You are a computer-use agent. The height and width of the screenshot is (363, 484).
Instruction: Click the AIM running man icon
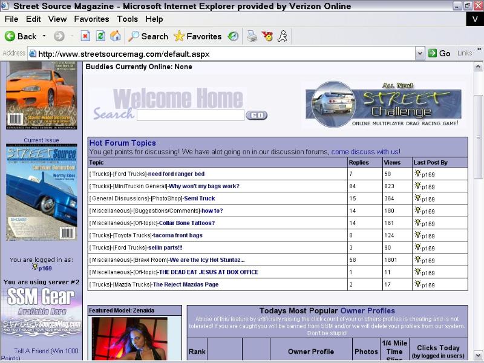point(282,36)
